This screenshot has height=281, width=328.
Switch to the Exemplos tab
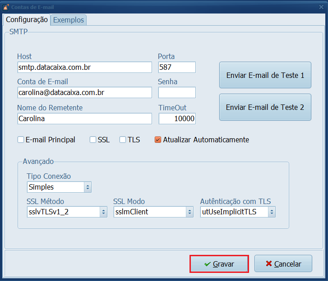(x=68, y=20)
